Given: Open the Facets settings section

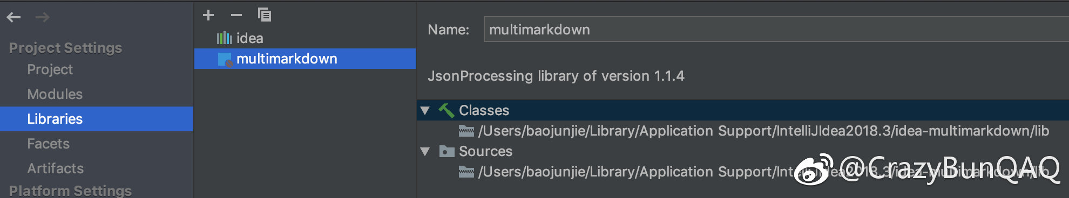Looking at the screenshot, I should (x=48, y=144).
